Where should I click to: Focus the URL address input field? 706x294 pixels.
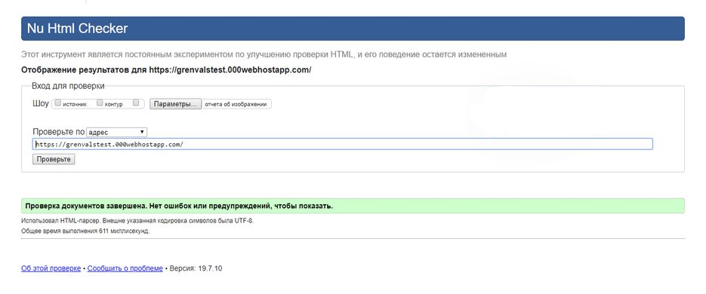343,144
